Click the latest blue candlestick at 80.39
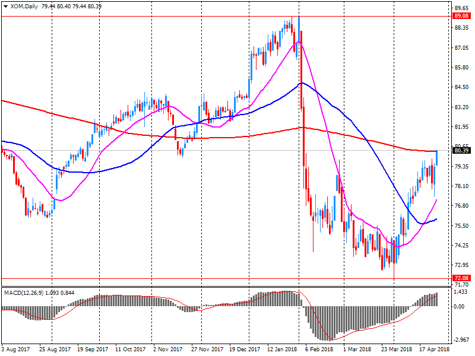475x356 pixels. click(436, 158)
